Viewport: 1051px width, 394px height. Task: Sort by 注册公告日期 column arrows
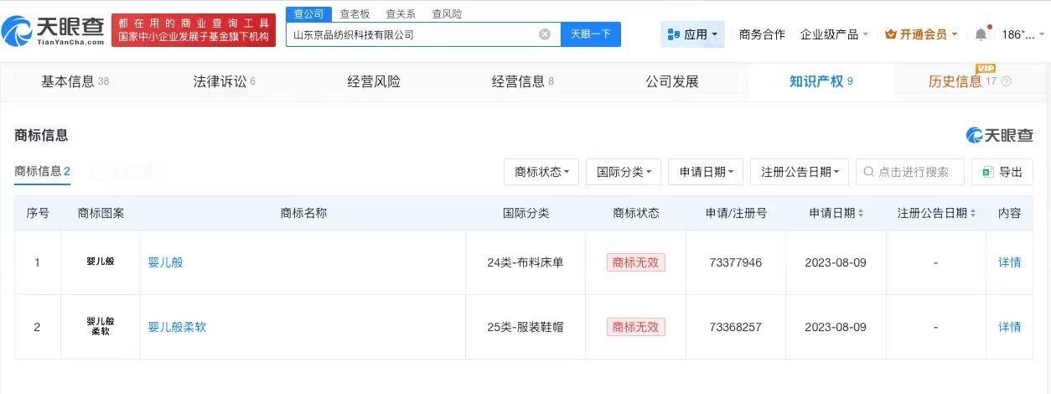[x=973, y=214]
